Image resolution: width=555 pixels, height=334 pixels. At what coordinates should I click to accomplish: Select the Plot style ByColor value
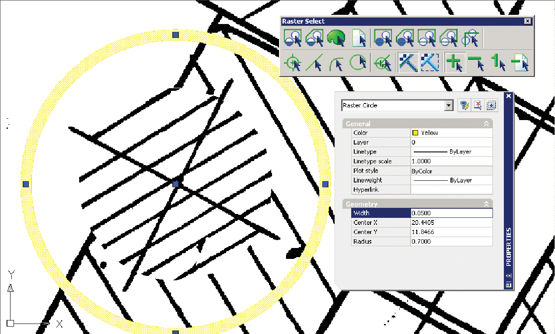pos(451,171)
